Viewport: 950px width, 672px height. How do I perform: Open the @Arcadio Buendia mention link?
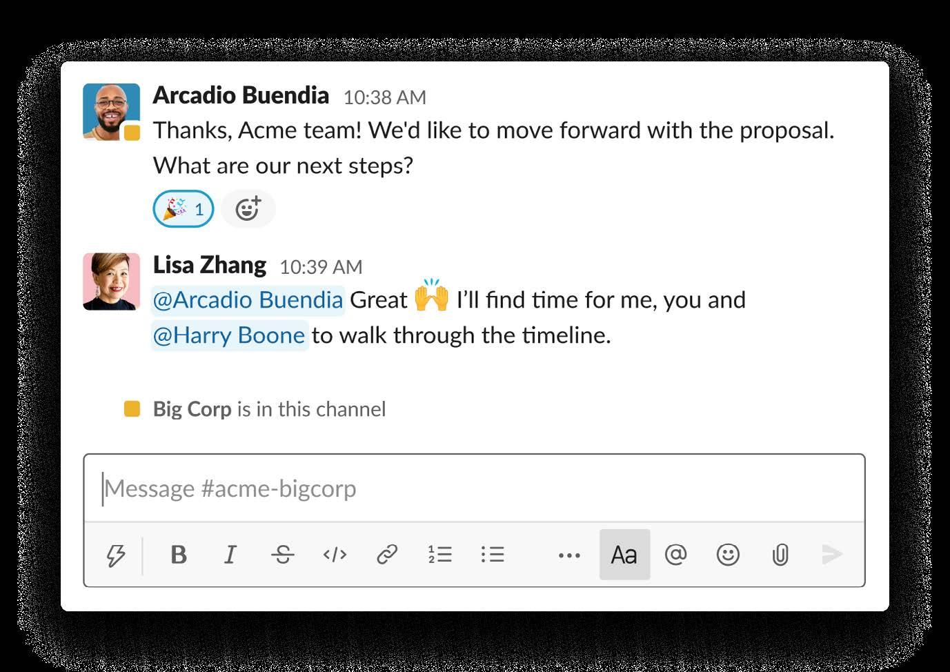click(248, 300)
